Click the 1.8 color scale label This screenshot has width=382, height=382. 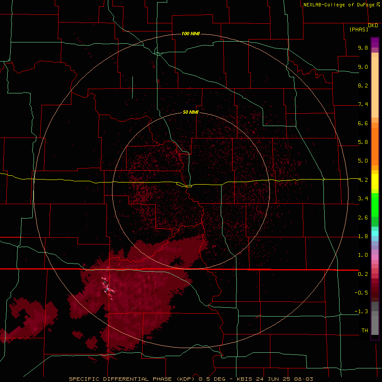pos(363,236)
